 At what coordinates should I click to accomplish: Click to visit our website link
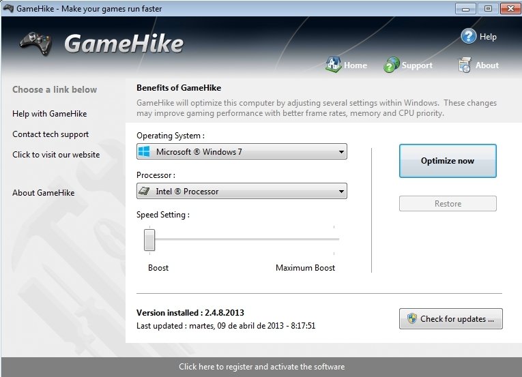(x=56, y=155)
